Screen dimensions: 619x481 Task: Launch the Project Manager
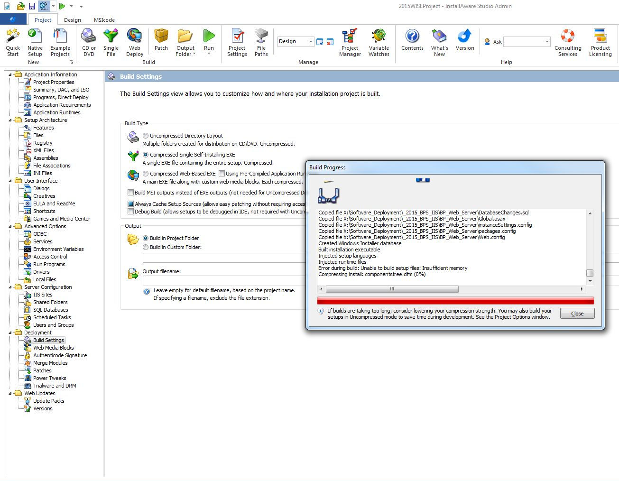tap(350, 43)
